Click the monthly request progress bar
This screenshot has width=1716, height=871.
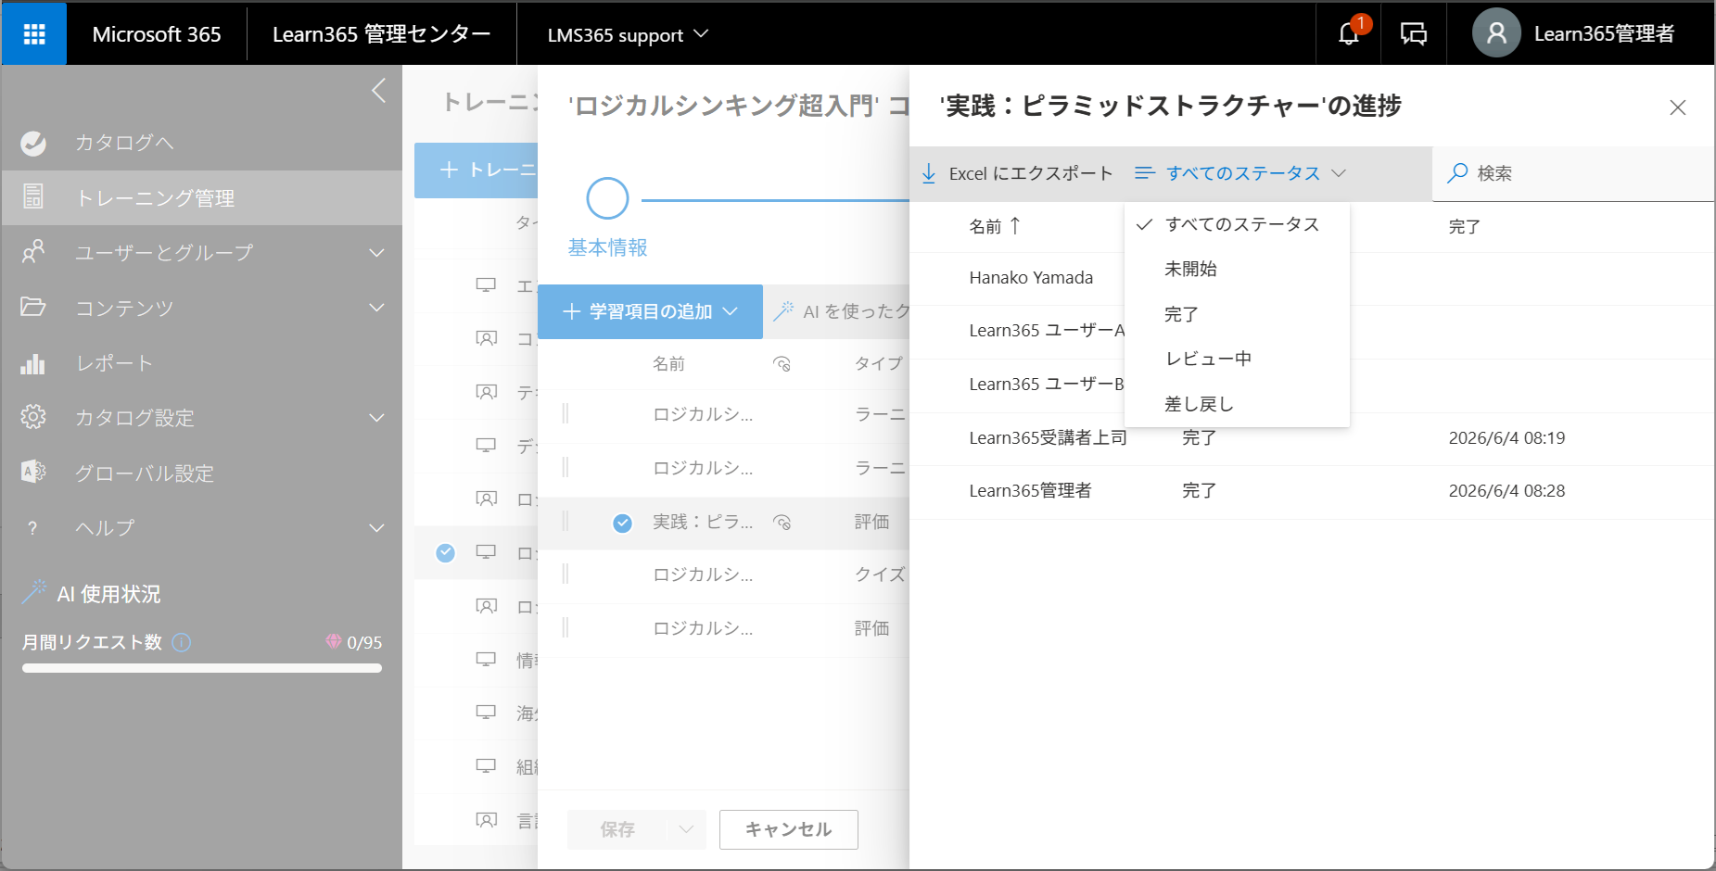pos(202,668)
